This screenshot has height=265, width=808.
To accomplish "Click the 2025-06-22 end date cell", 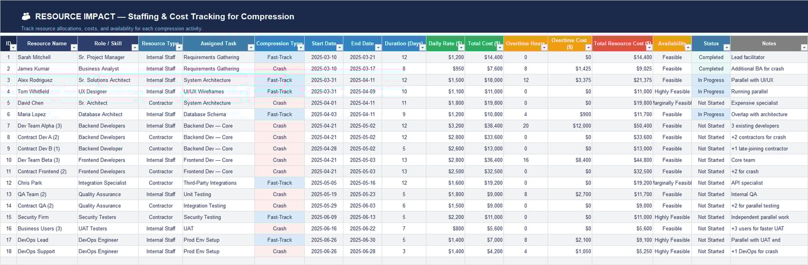I will (x=363, y=228).
